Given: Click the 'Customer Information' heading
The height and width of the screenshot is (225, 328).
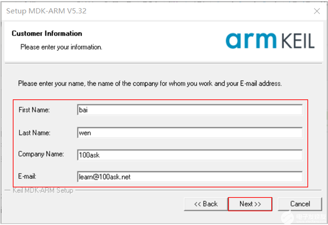Looking at the screenshot, I should coord(47,33).
